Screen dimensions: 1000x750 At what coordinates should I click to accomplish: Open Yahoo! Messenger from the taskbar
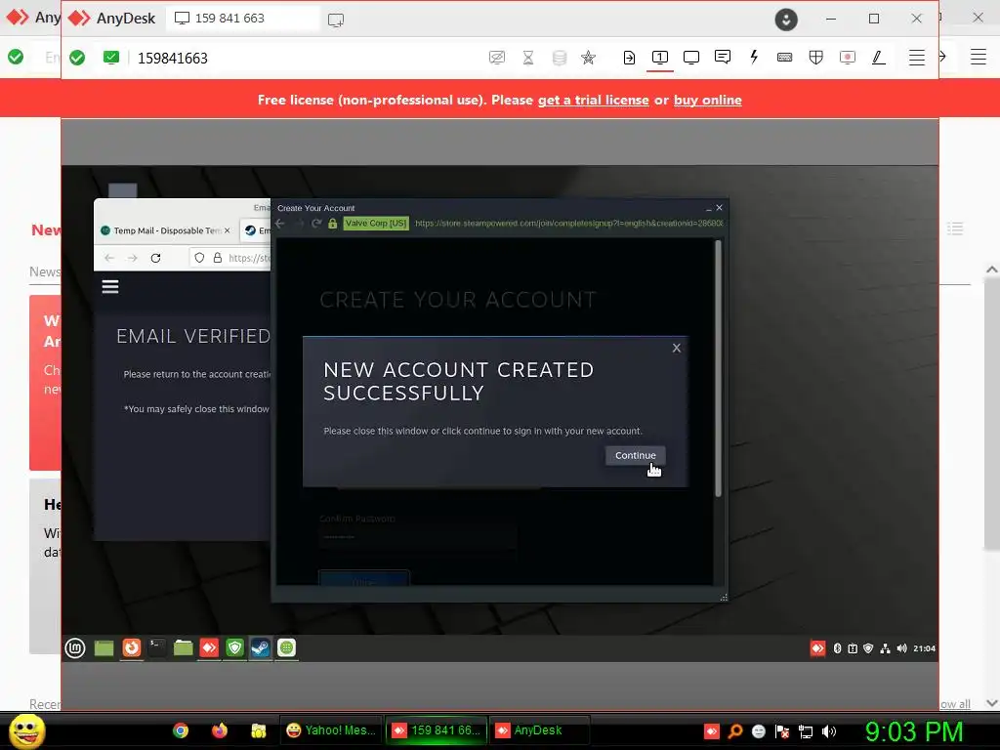331,730
